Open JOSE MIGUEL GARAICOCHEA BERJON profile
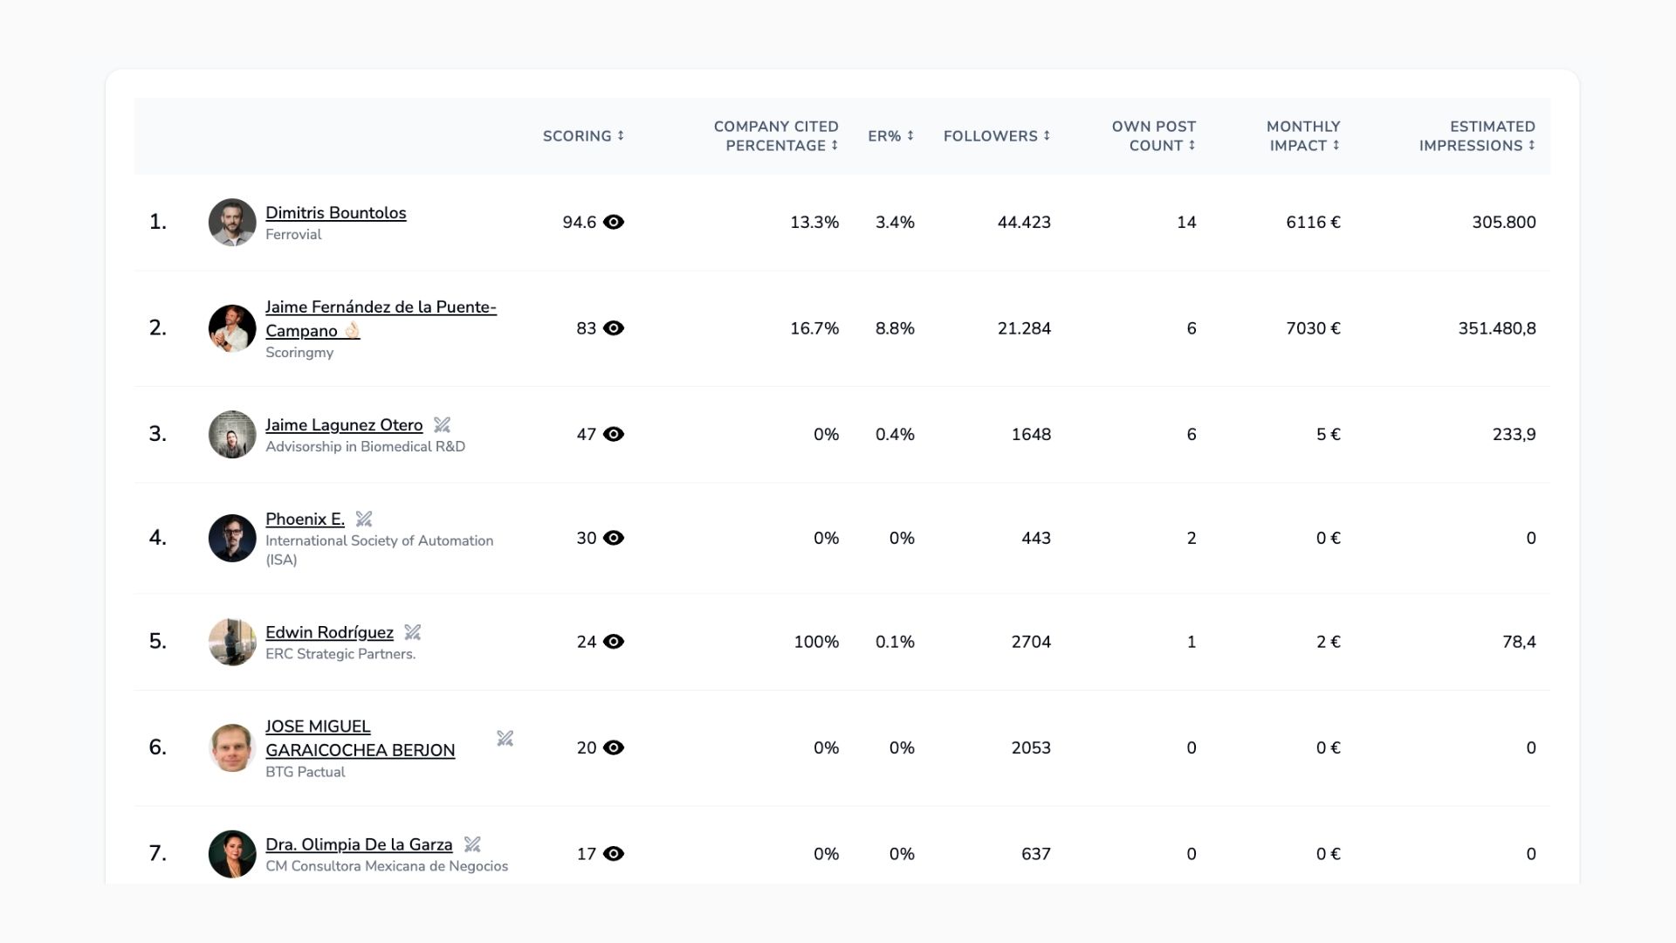Screen dimensions: 1676x943 (x=360, y=739)
